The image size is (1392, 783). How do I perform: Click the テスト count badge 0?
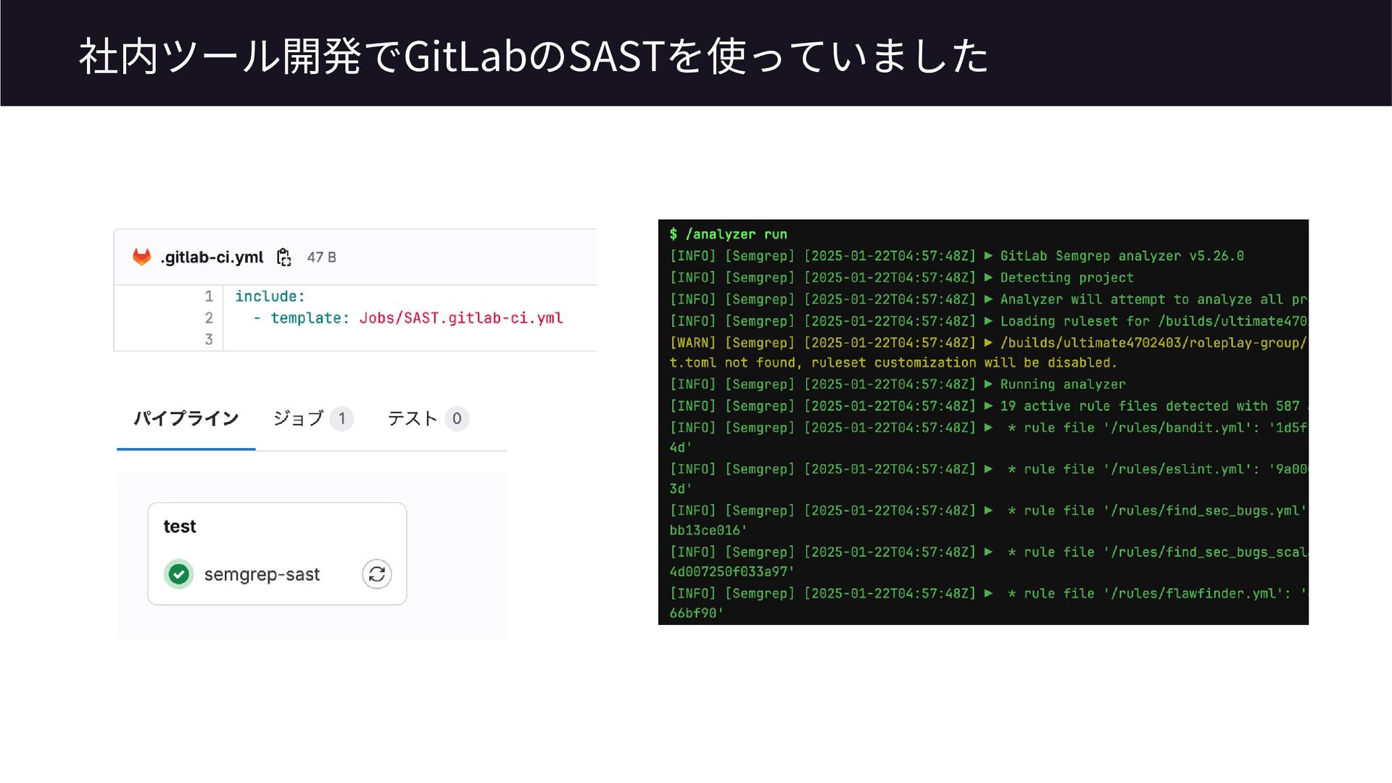pos(457,419)
